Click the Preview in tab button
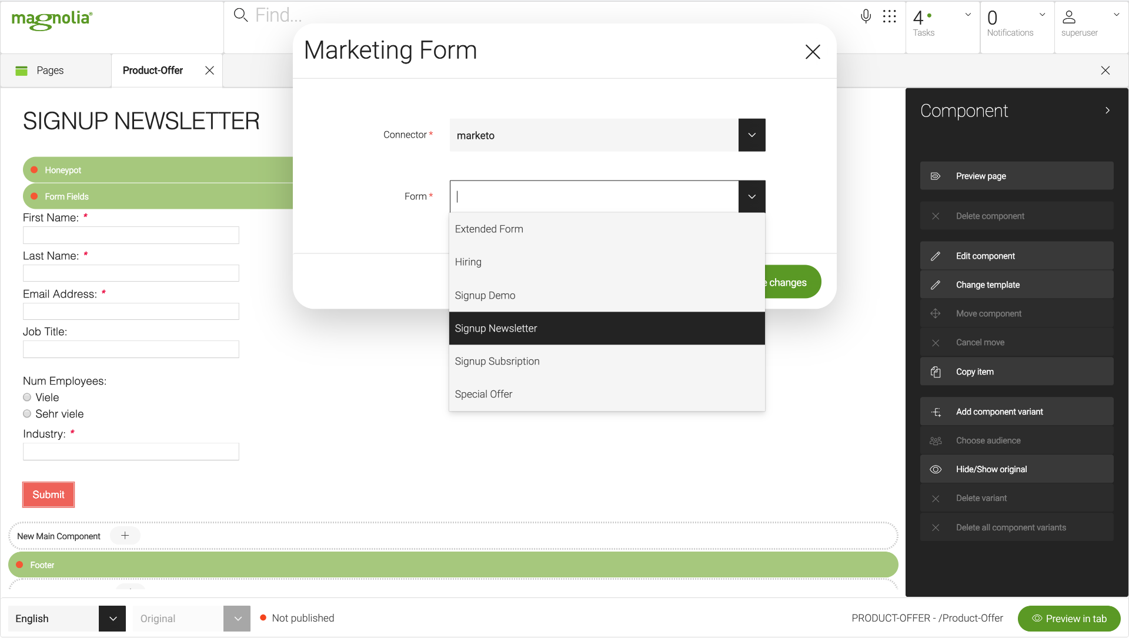1129x638 pixels. pos(1069,618)
